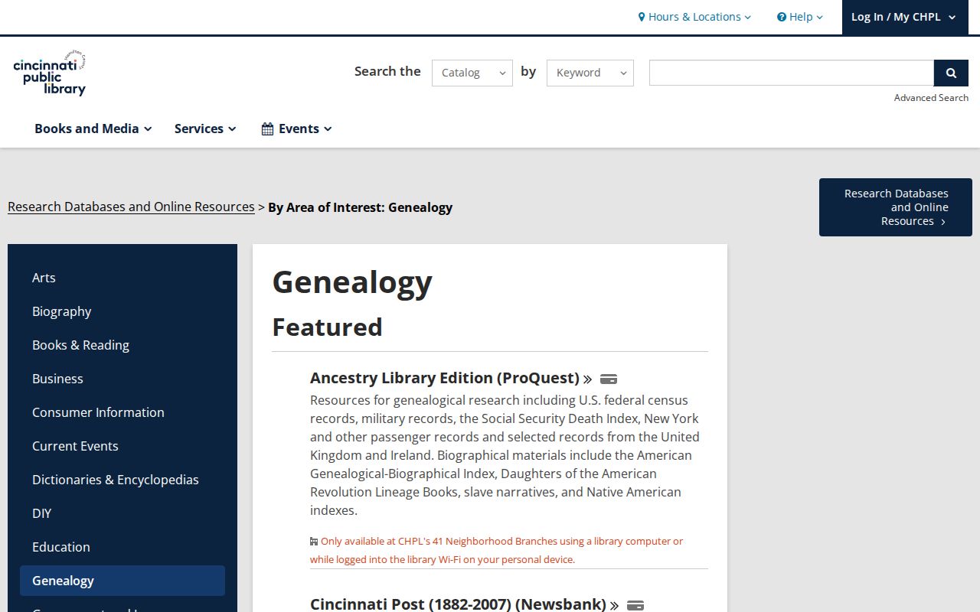The height and width of the screenshot is (612, 980).
Task: Open the Log In / My CHPL menu
Action: pos(903,17)
